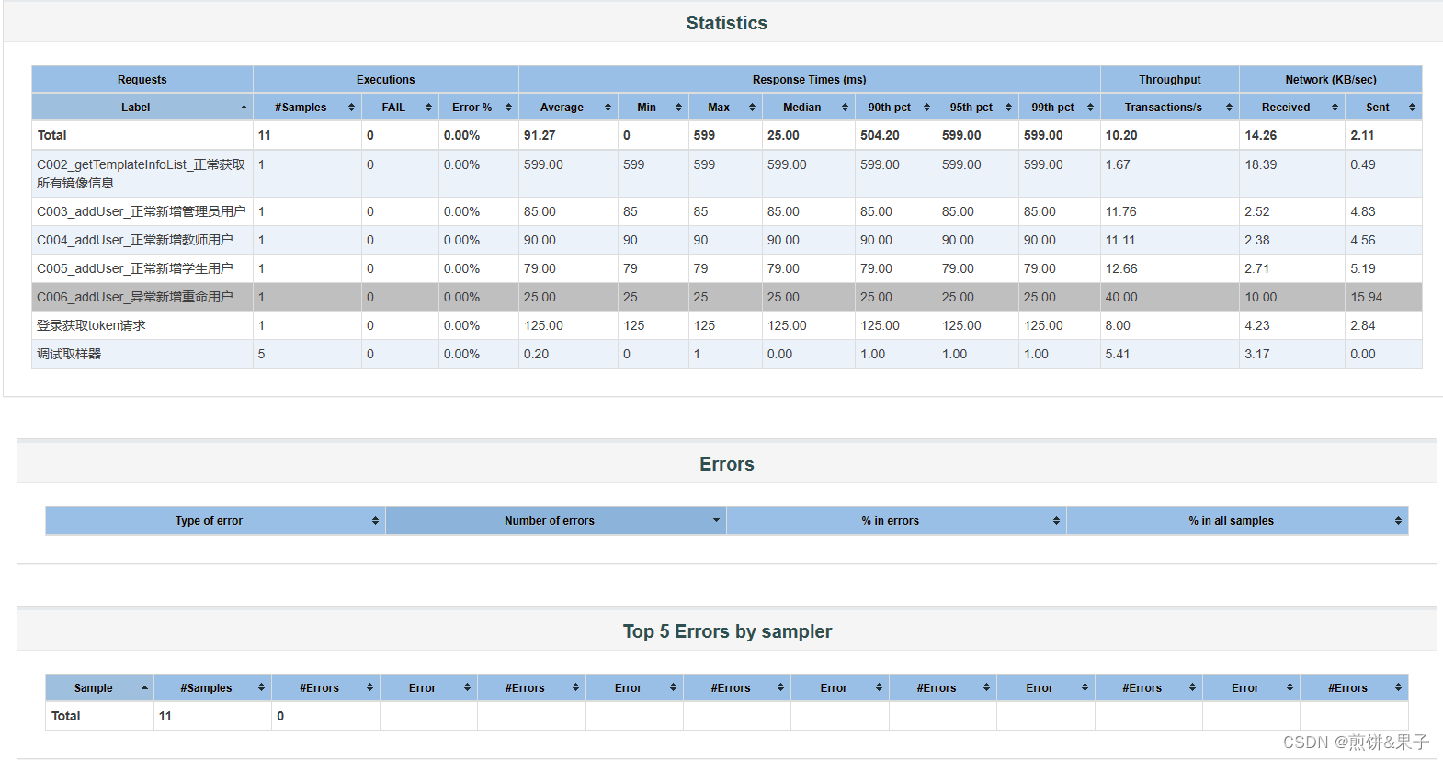This screenshot has width=1443, height=760.
Task: Sort by 95th pct column arrows
Action: [1008, 108]
